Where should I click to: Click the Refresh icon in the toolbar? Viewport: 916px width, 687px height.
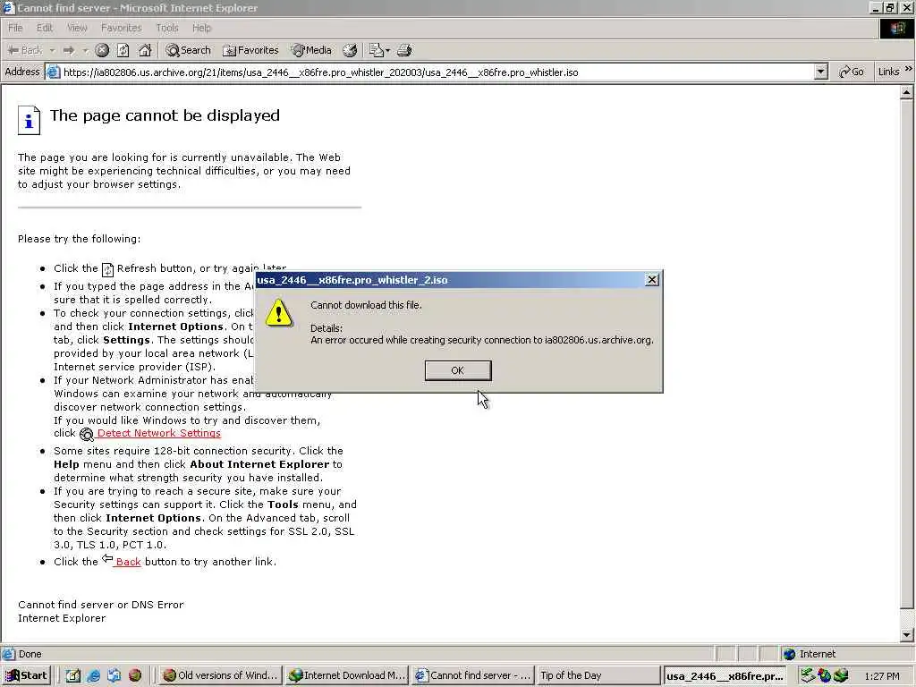coord(123,50)
